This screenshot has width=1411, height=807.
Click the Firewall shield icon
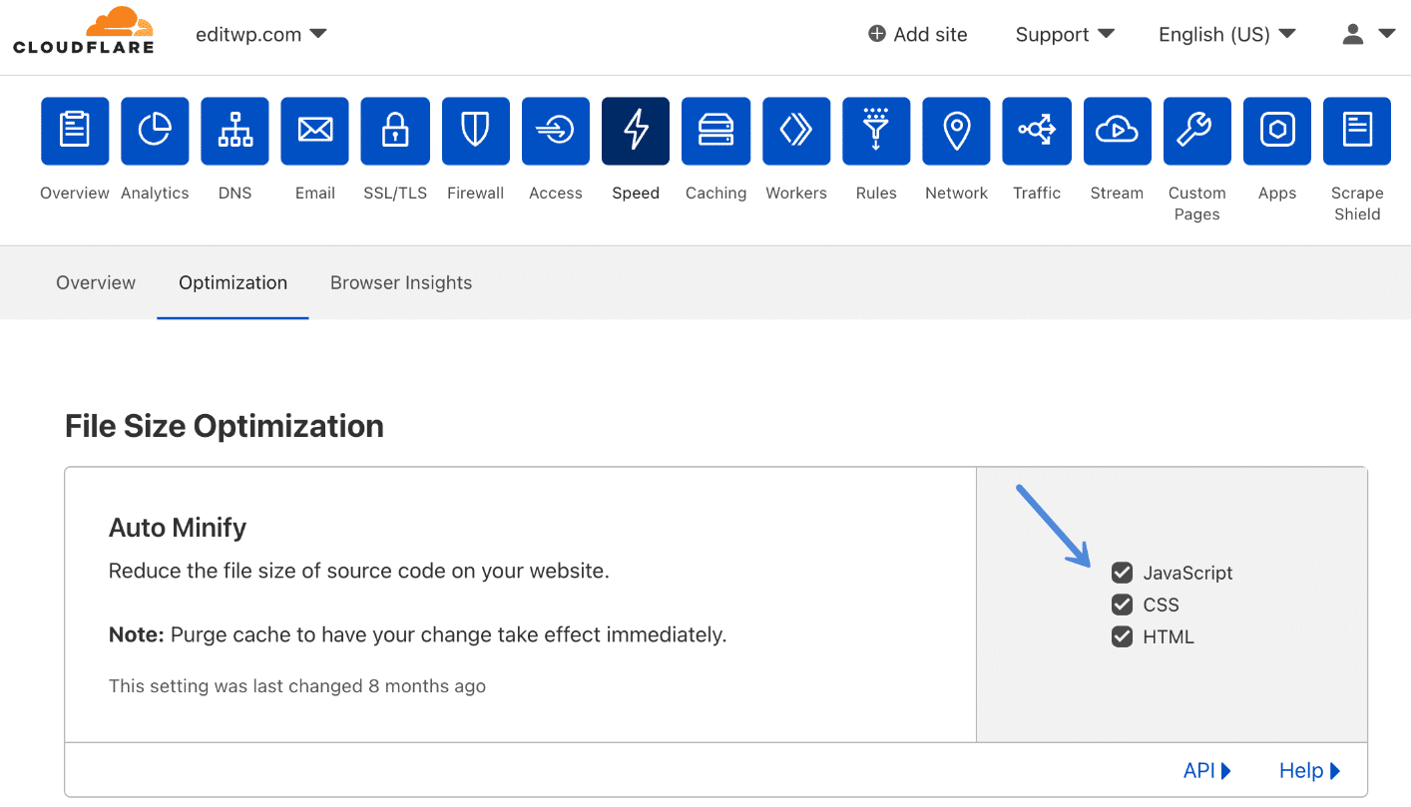coord(475,131)
